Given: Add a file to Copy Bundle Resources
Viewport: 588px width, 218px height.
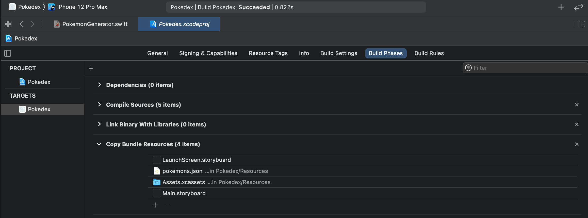Looking at the screenshot, I should point(155,205).
